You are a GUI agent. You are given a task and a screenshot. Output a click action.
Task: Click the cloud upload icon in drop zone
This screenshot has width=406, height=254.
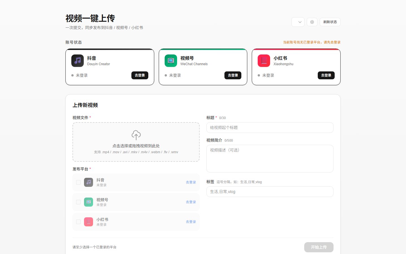point(136,135)
